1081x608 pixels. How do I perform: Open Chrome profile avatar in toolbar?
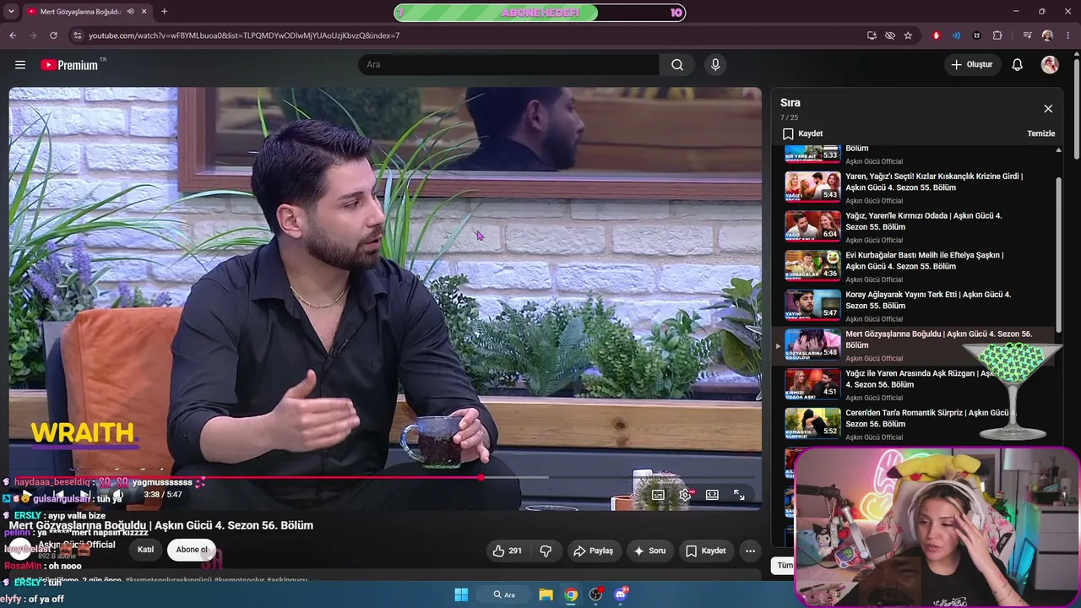1047,35
